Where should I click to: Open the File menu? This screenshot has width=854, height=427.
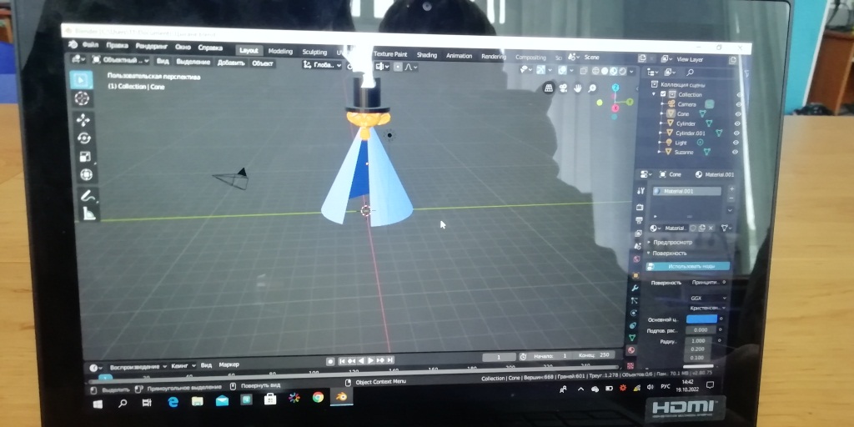coord(90,45)
